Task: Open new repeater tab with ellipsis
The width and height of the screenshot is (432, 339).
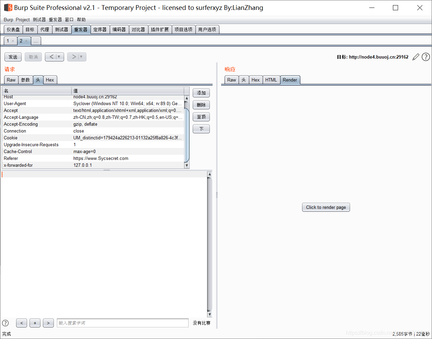Action: coord(36,41)
